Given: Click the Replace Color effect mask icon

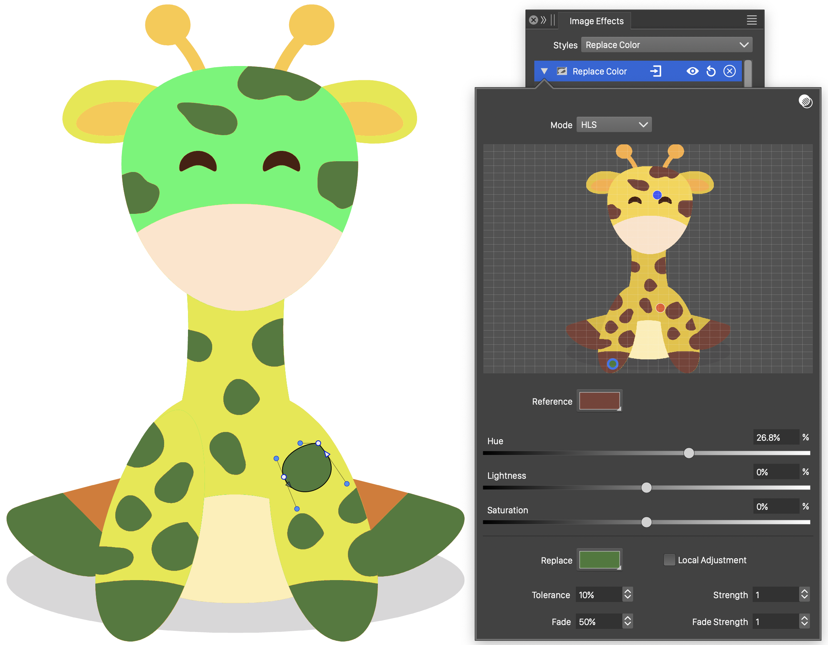Looking at the screenshot, I should coord(562,71).
